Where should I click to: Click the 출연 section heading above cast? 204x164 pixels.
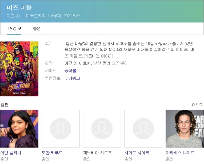click(4, 105)
